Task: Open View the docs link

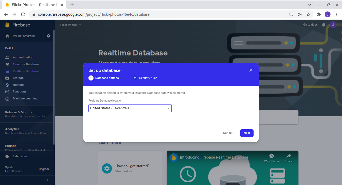Action: 124,171
